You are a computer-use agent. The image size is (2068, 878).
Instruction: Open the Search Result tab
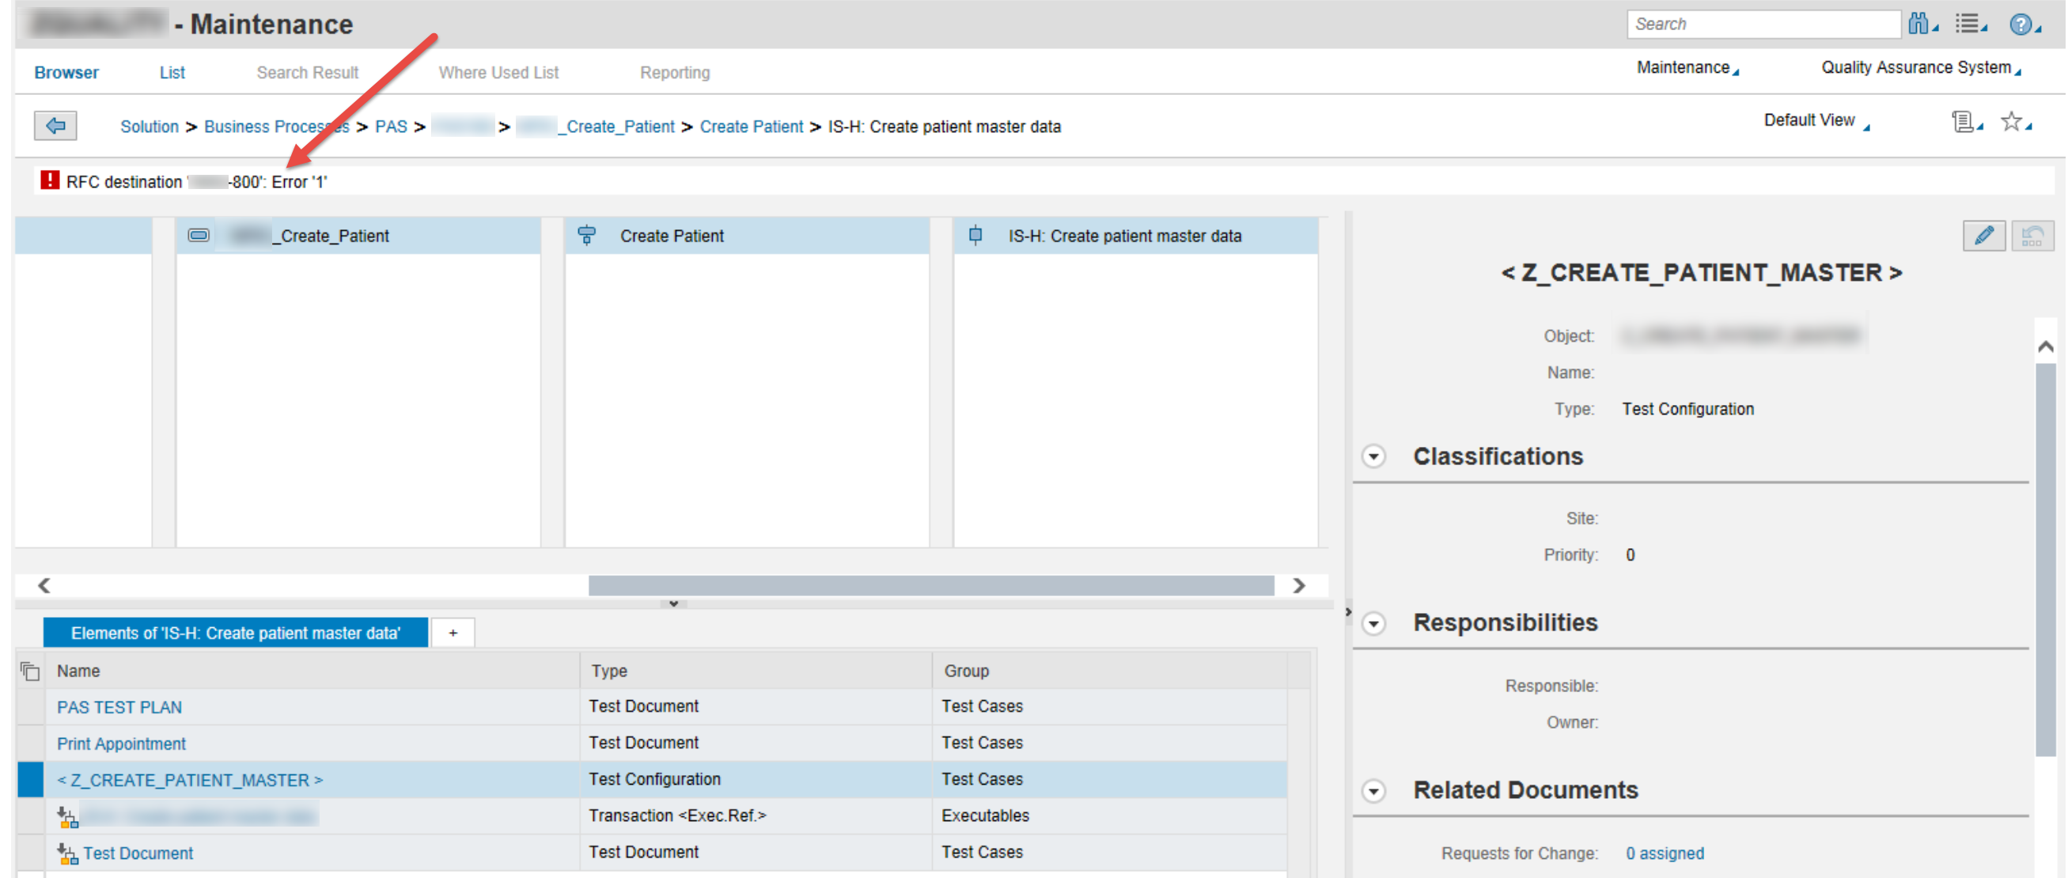[x=308, y=72]
